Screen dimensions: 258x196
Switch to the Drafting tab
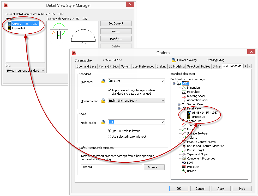point(161,66)
